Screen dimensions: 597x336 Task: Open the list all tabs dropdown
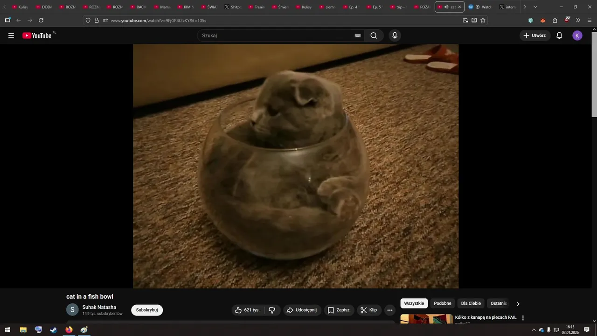(535, 7)
